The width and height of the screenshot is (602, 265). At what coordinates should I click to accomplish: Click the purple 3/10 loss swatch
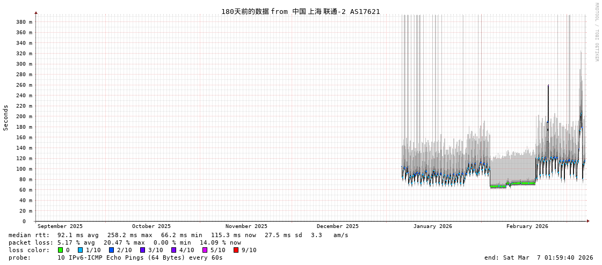142,250
